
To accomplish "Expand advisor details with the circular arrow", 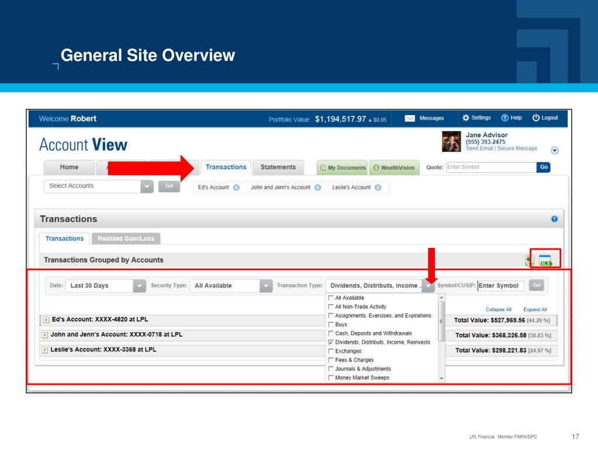I will click(x=555, y=150).
